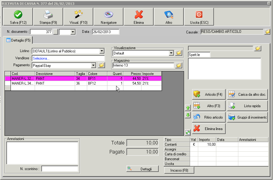Viewport: 273px width, 180px height.
Task: Select Carta di credito payment row
Action: [216, 154]
